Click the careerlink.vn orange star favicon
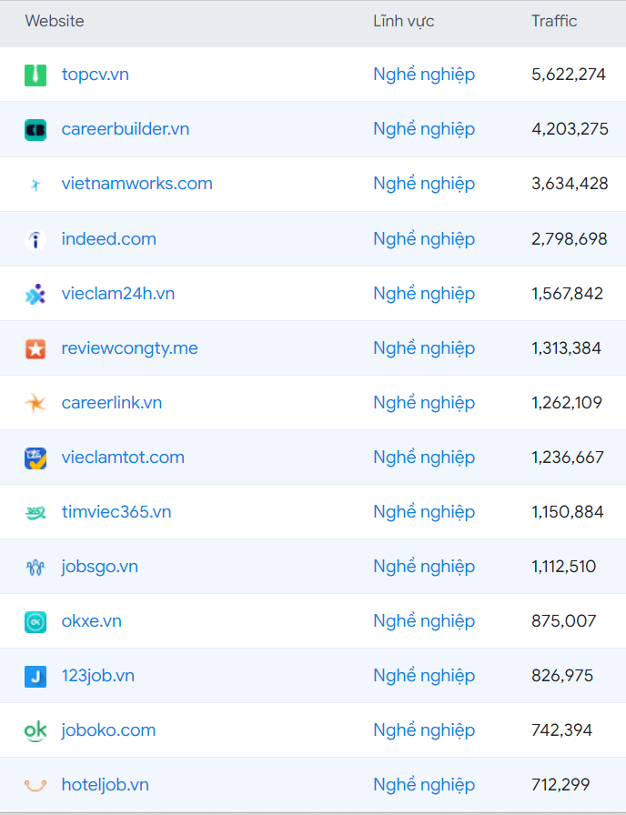Screen dimensions: 626x815 35,403
